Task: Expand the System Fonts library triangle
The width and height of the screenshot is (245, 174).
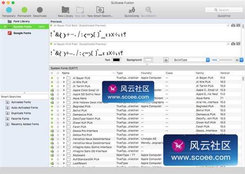Action: point(5,26)
